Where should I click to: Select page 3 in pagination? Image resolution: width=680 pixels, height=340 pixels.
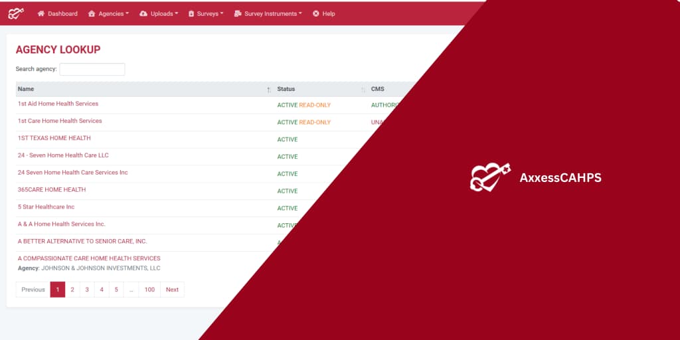coord(87,290)
